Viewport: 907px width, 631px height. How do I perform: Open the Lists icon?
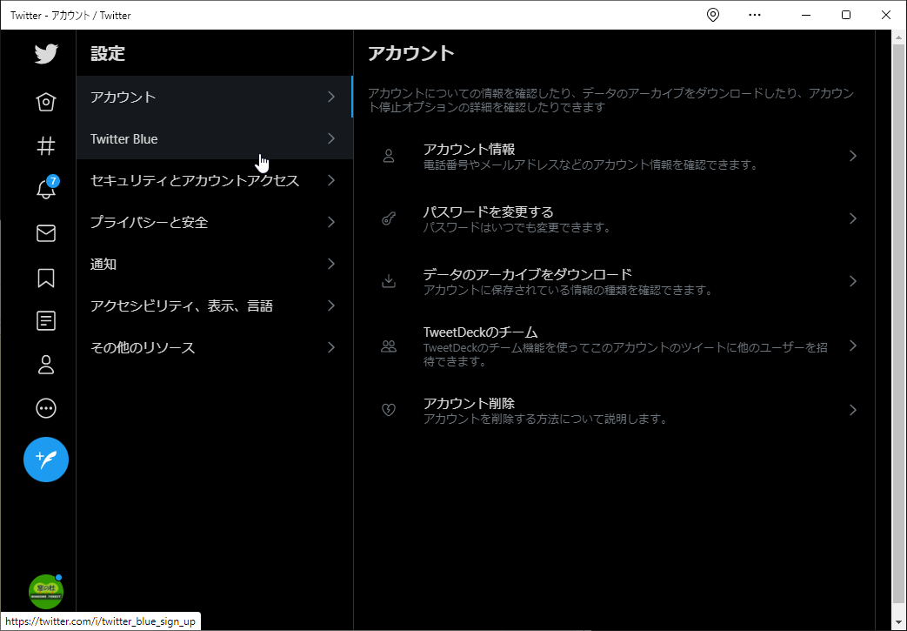[x=45, y=320]
